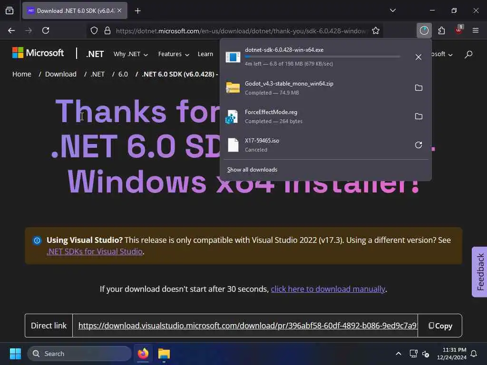List all tabs dropdown arrow
Image resolution: width=487 pixels, height=365 pixels.
coord(392,10)
